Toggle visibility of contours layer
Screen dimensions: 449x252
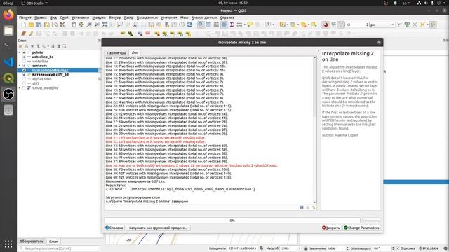[x=24, y=66]
